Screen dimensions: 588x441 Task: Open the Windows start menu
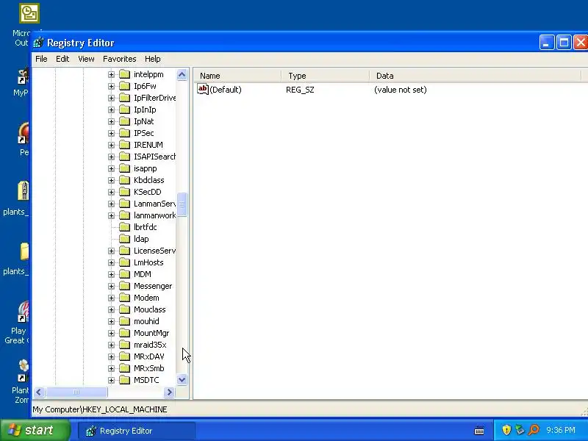(35, 430)
